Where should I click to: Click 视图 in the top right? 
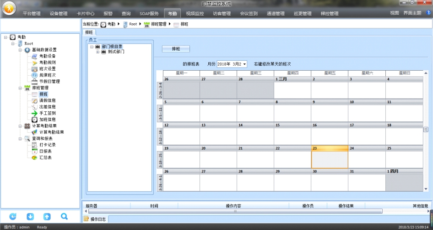(x=395, y=13)
